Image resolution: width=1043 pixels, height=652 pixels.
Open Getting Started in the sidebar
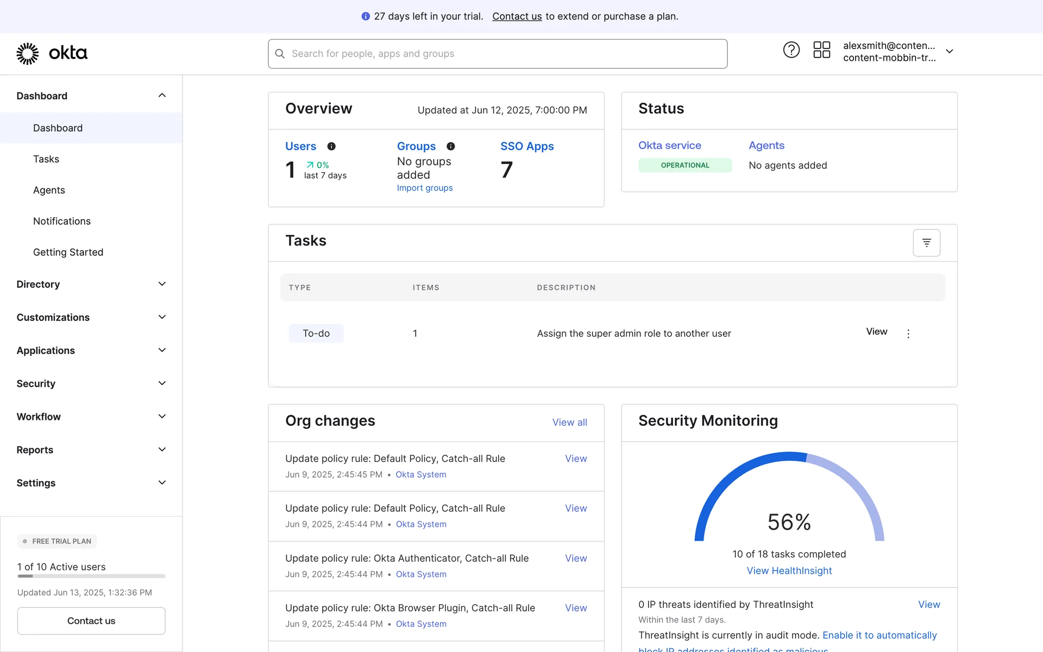coord(68,252)
